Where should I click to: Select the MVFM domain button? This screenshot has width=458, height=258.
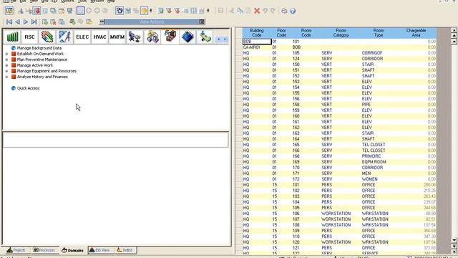(117, 37)
